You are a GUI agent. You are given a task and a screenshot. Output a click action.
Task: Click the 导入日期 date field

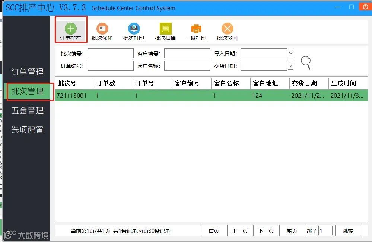(x=264, y=53)
